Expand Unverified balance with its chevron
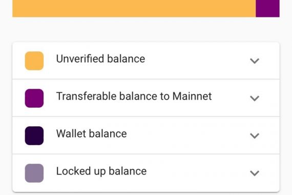 point(255,61)
